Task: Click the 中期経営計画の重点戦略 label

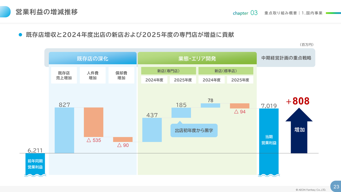Action: pyautogui.click(x=286, y=58)
